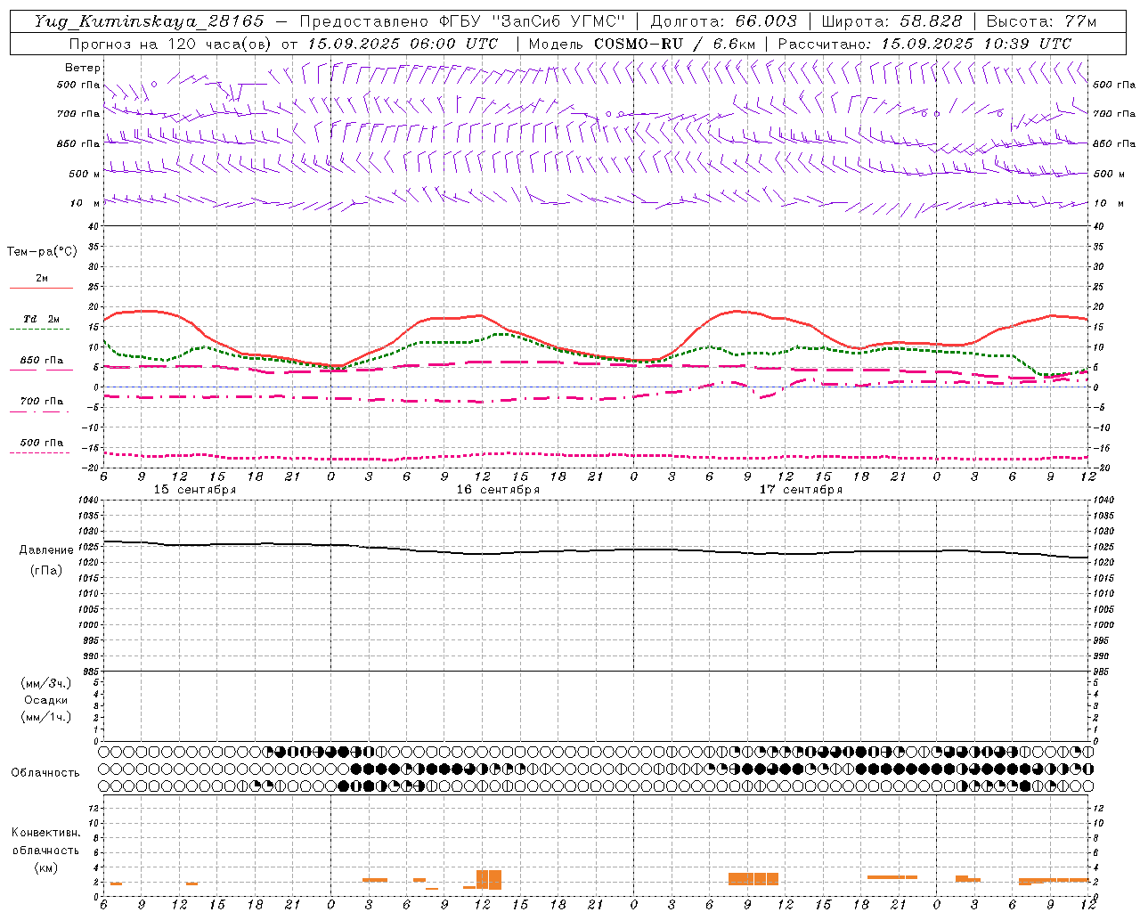Click the (гПа) unit label under Давление

point(46,571)
